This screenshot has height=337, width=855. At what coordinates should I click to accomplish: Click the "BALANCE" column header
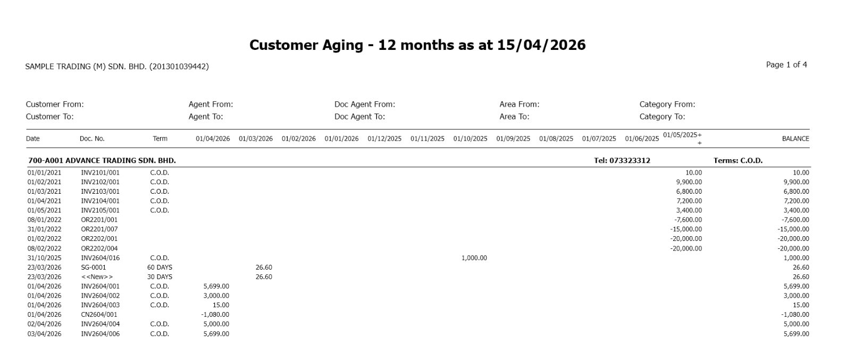[795, 139]
